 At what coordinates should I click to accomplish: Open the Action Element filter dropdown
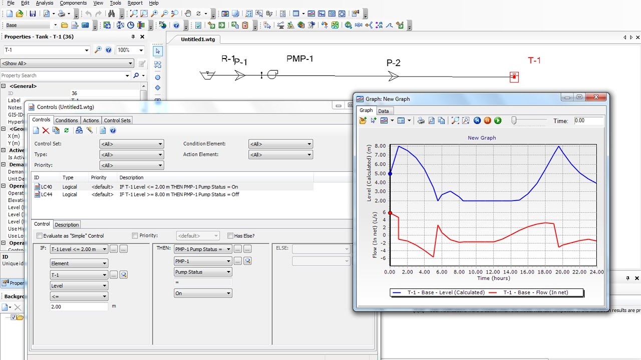280,154
